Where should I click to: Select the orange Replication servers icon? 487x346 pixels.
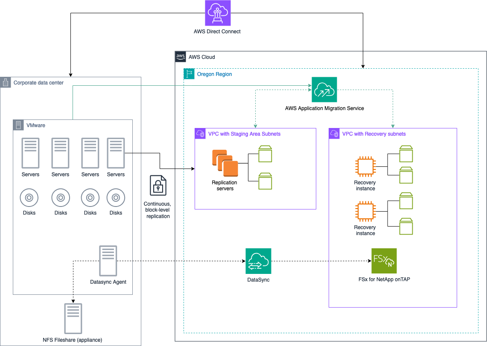point(225,163)
